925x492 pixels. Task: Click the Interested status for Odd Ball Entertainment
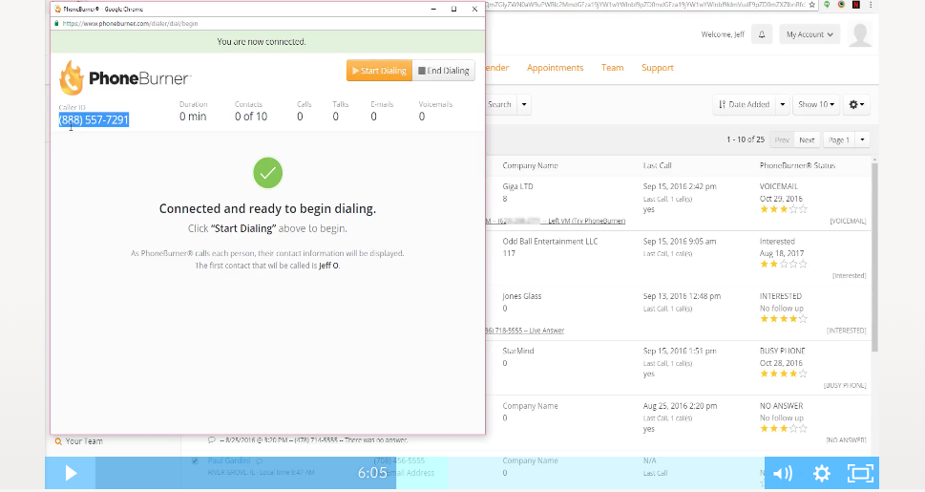777,241
